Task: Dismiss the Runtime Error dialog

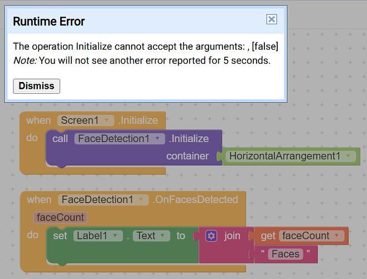Action: tap(36, 86)
